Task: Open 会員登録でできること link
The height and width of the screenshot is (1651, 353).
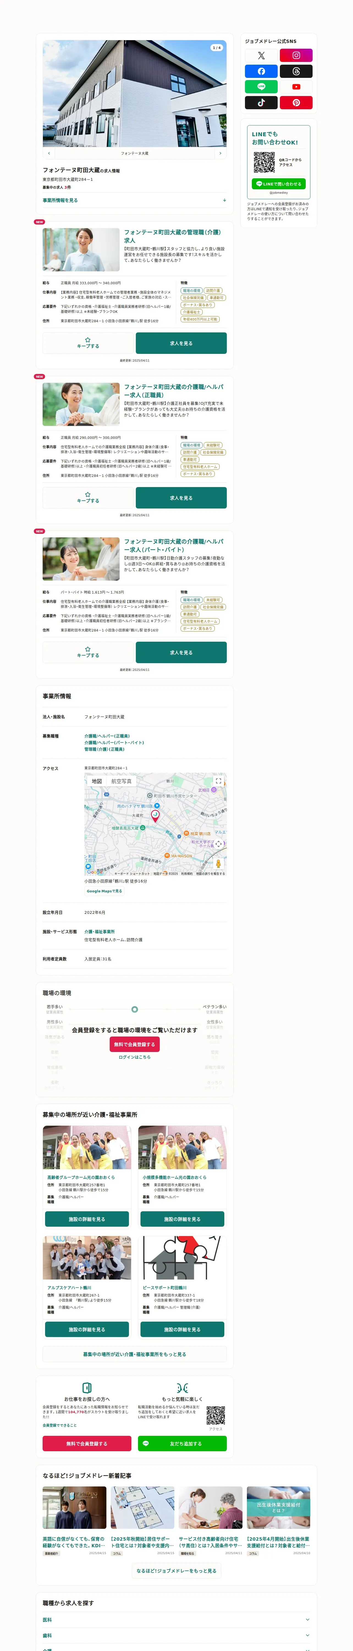Action: (x=60, y=1425)
